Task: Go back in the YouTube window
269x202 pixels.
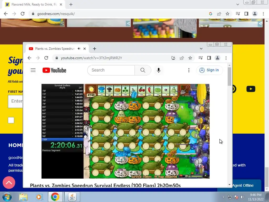Action: (x=29, y=58)
